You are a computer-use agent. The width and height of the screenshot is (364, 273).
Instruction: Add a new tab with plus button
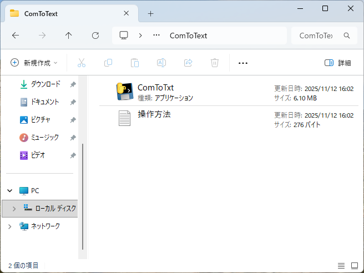tap(150, 14)
